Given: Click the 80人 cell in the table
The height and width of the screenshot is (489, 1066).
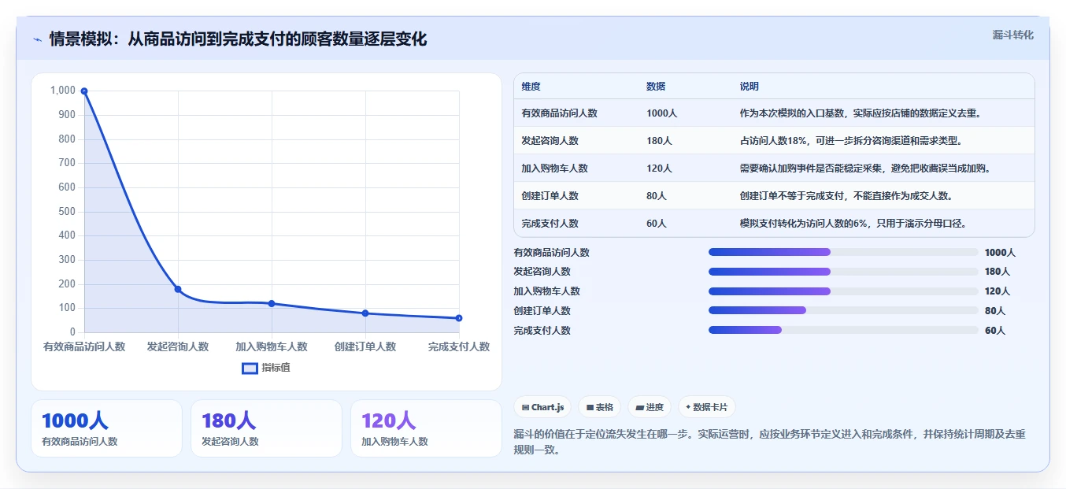Looking at the screenshot, I should [x=657, y=196].
